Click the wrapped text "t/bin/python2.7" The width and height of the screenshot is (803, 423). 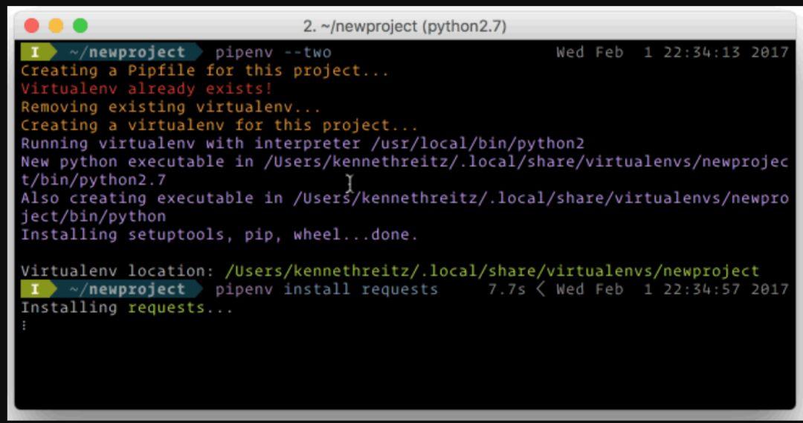93,180
